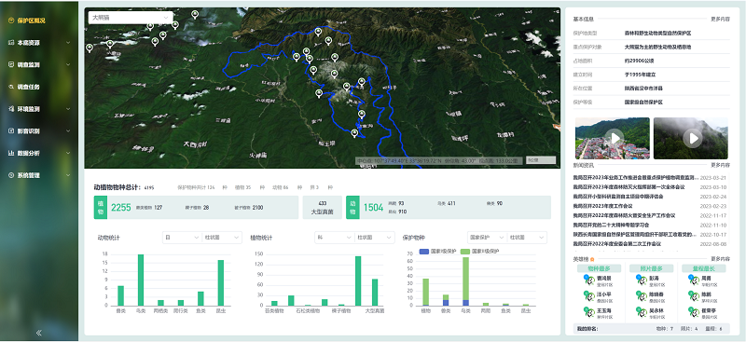
Task: Open the 国家保护 dropdown for 保护物种
Action: [x=487, y=238]
